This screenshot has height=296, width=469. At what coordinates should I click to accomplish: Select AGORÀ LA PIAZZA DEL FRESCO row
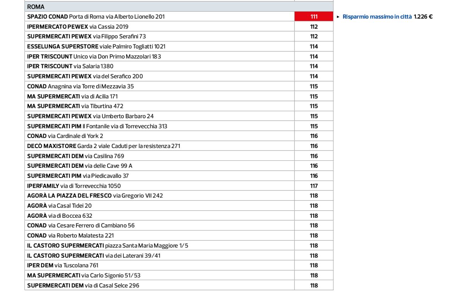[179, 196]
